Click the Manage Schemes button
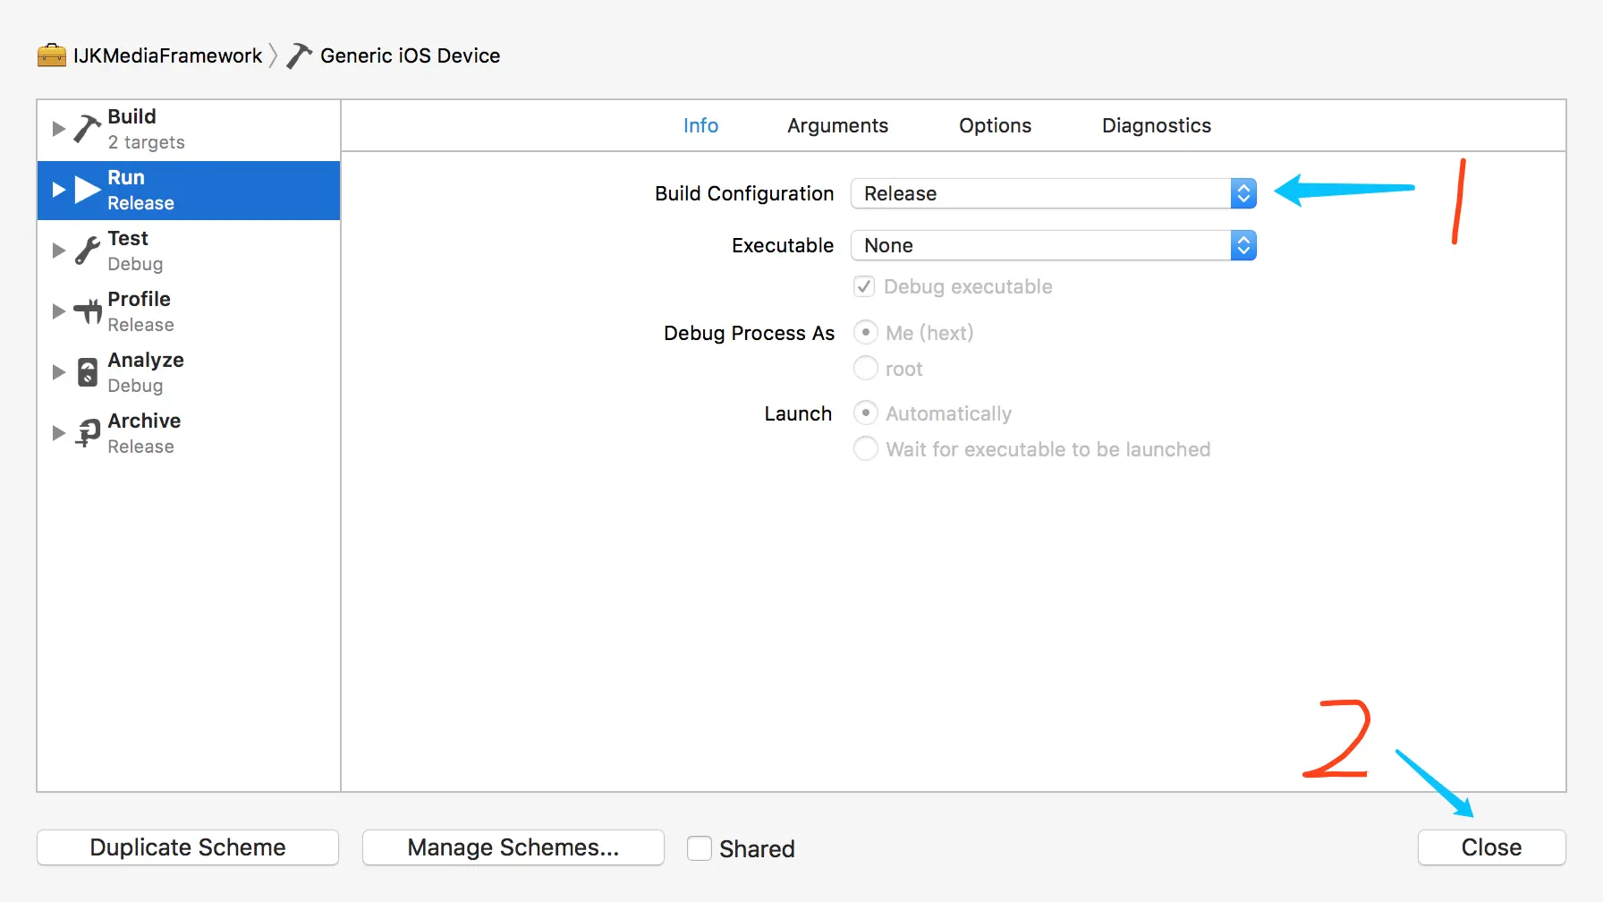 tap(513, 847)
